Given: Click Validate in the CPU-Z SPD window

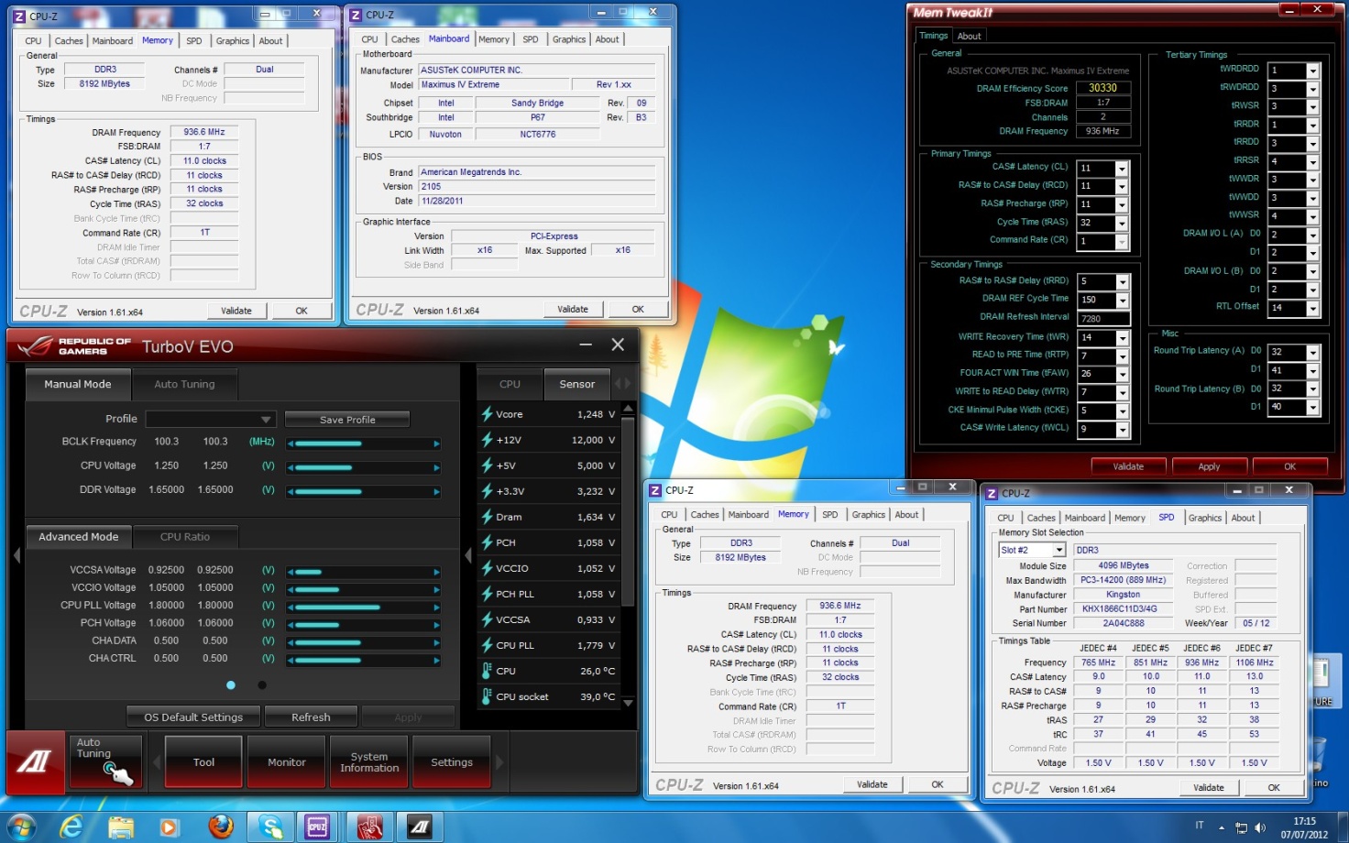Looking at the screenshot, I should (x=1208, y=787).
